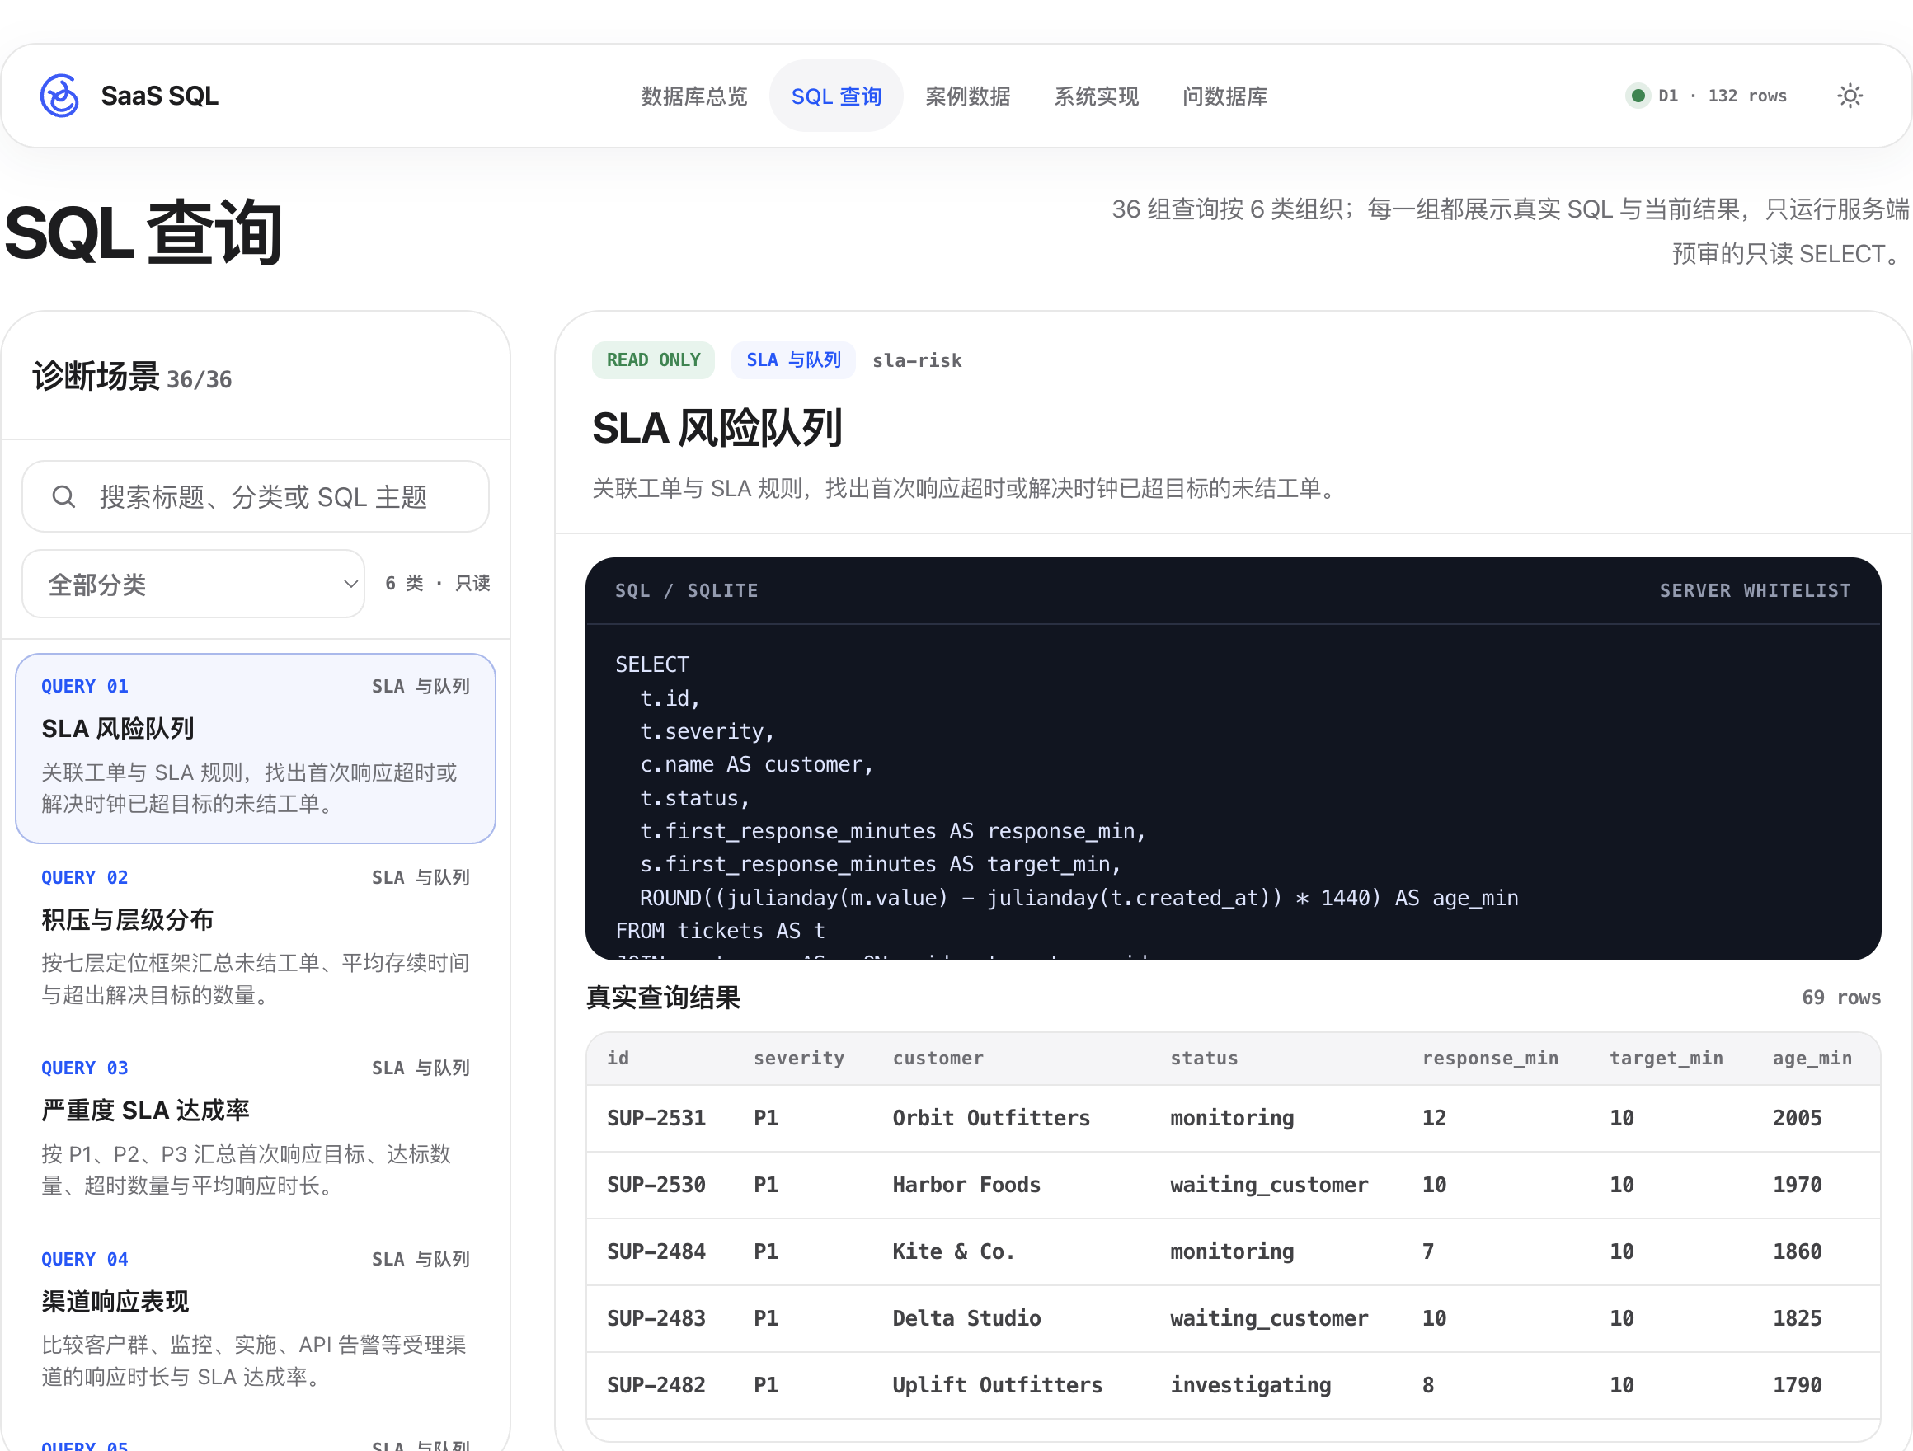The width and height of the screenshot is (1913, 1451).
Task: Click the customer column header
Action: tap(938, 1058)
